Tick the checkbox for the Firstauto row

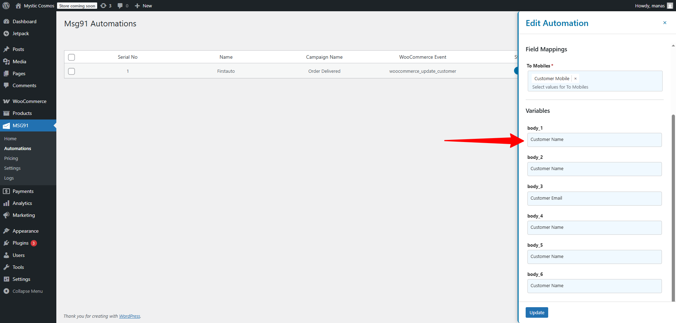click(x=71, y=71)
